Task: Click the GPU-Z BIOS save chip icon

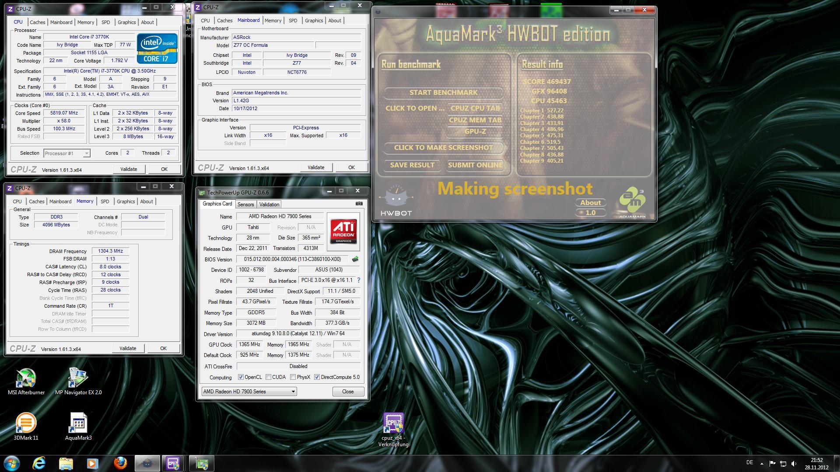Action: coord(355,259)
